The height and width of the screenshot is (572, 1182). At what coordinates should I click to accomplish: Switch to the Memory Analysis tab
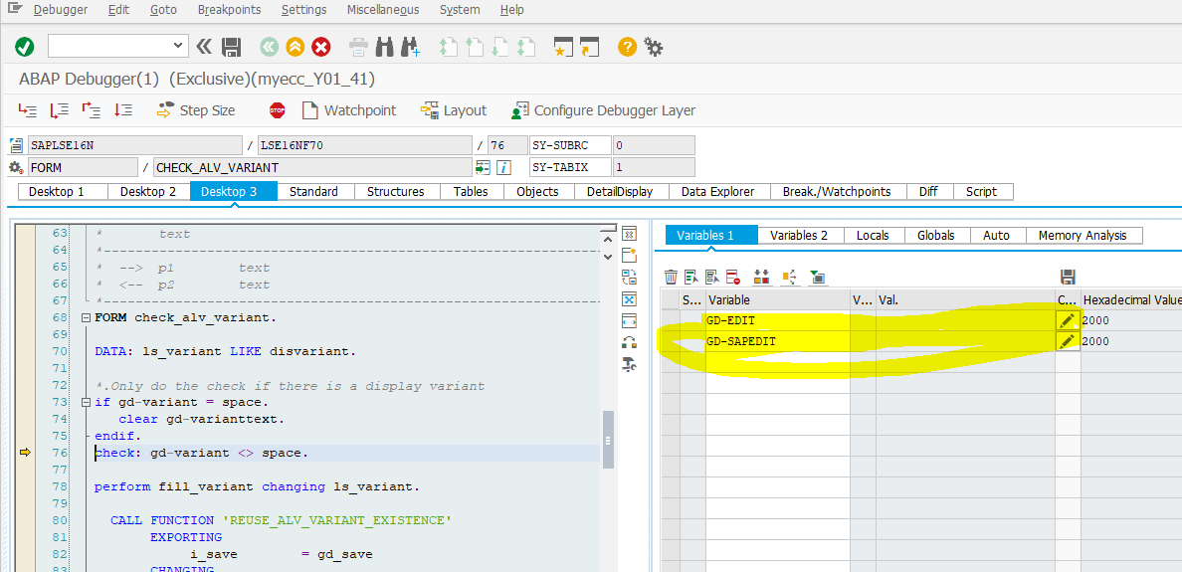[x=1083, y=235]
